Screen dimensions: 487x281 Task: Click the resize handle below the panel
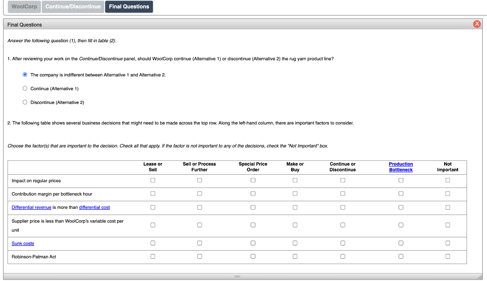click(236, 276)
